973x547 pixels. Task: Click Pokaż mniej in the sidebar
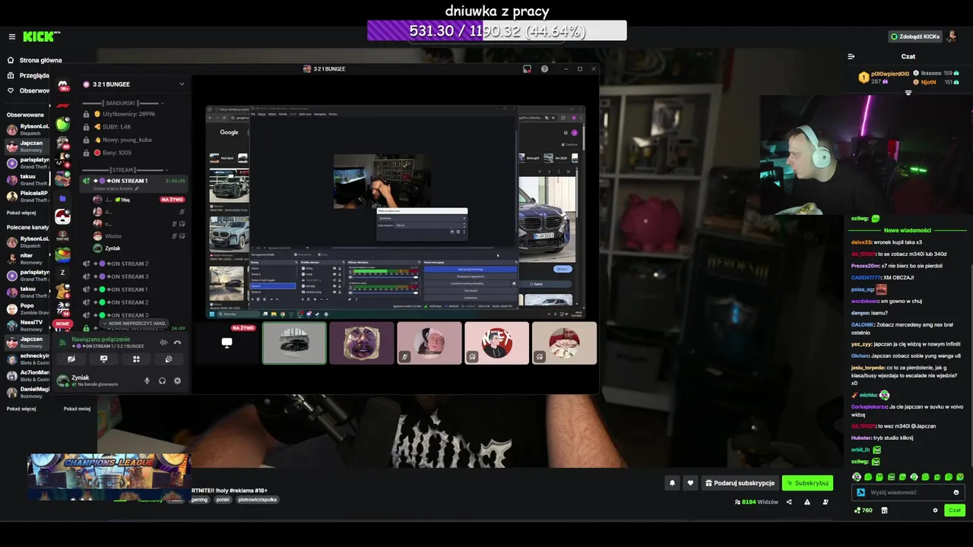(x=77, y=409)
